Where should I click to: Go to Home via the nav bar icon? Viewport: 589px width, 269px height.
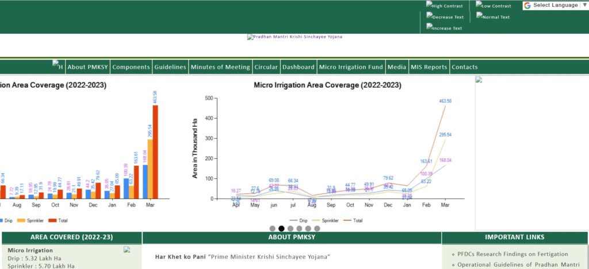58,67
